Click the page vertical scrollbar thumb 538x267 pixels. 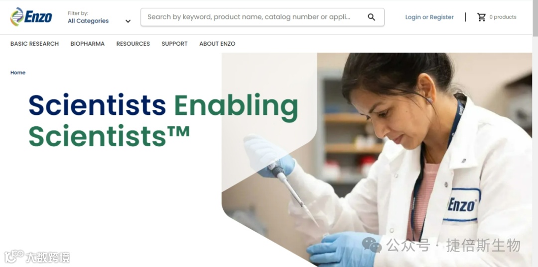pyautogui.click(x=535, y=18)
